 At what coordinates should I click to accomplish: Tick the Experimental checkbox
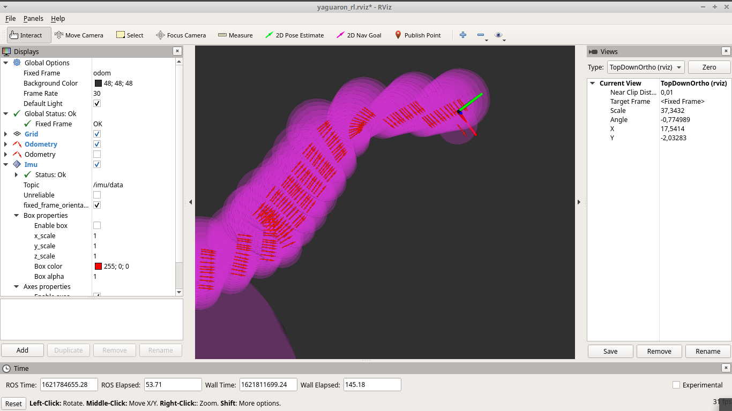tap(676, 385)
